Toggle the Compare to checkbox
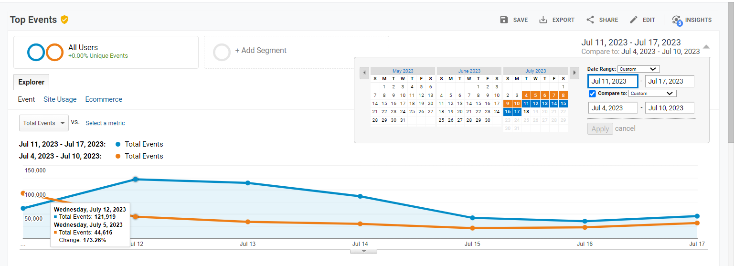Viewport: 734px width, 266px height. tap(592, 94)
